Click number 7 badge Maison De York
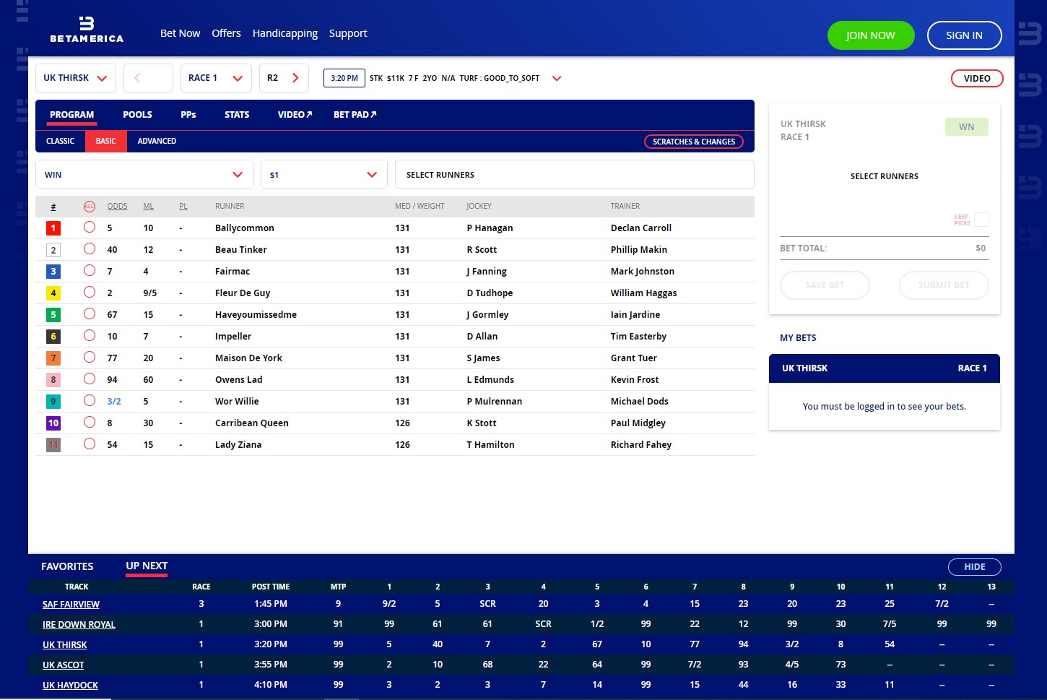This screenshot has width=1047, height=700. pos(53,358)
